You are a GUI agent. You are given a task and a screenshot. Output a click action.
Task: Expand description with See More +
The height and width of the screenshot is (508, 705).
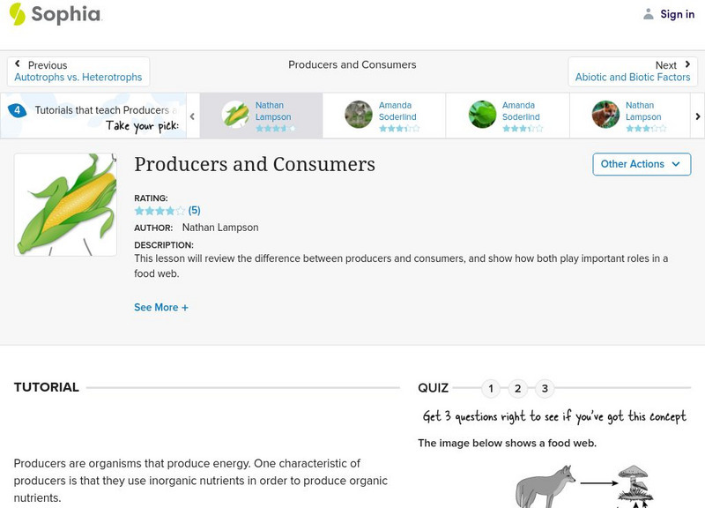tap(161, 308)
